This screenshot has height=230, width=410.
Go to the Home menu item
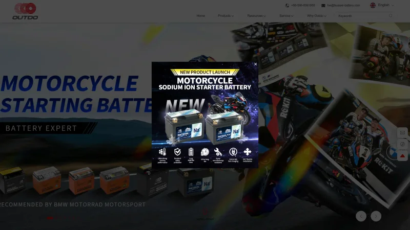(201, 16)
